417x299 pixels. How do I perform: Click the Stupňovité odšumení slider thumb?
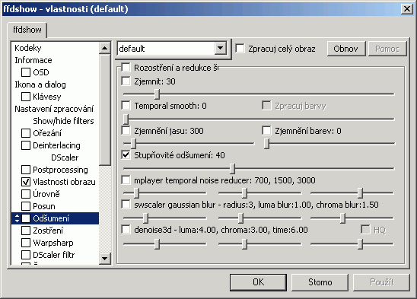(x=232, y=169)
